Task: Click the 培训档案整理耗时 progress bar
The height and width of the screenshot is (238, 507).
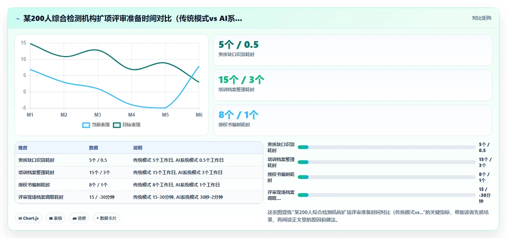Action: click(x=386, y=162)
